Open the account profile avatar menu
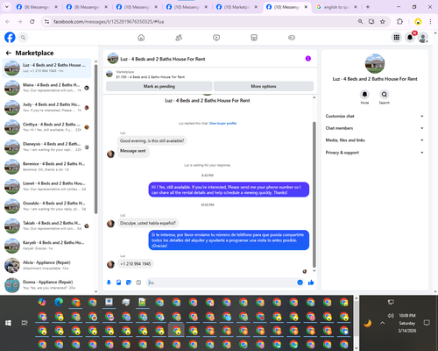438x351 pixels. pyautogui.click(x=423, y=38)
